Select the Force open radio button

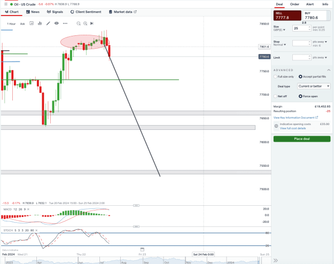300,96
